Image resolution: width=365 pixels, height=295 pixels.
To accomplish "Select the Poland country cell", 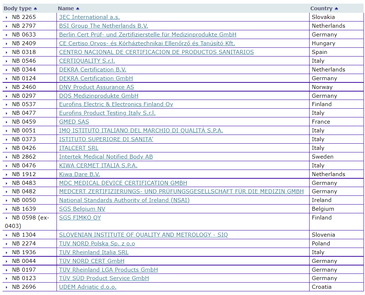I will coord(336,243).
